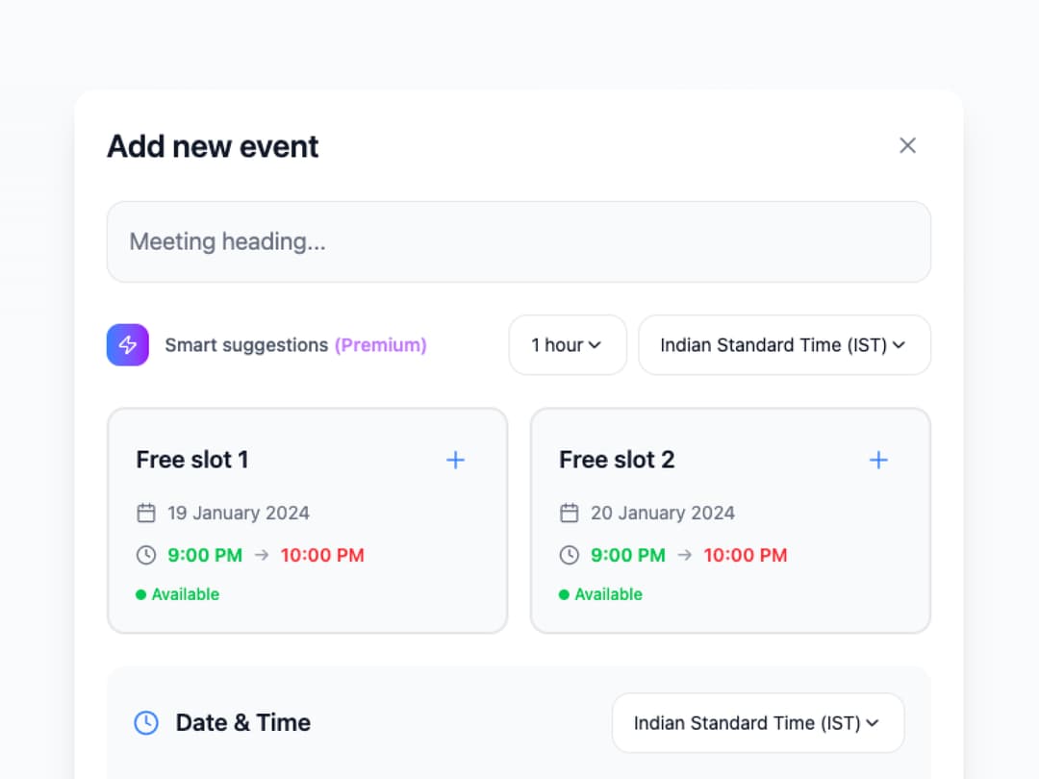Click the Smart suggestions label text
The image size is (1039, 779).
pyautogui.click(x=246, y=345)
